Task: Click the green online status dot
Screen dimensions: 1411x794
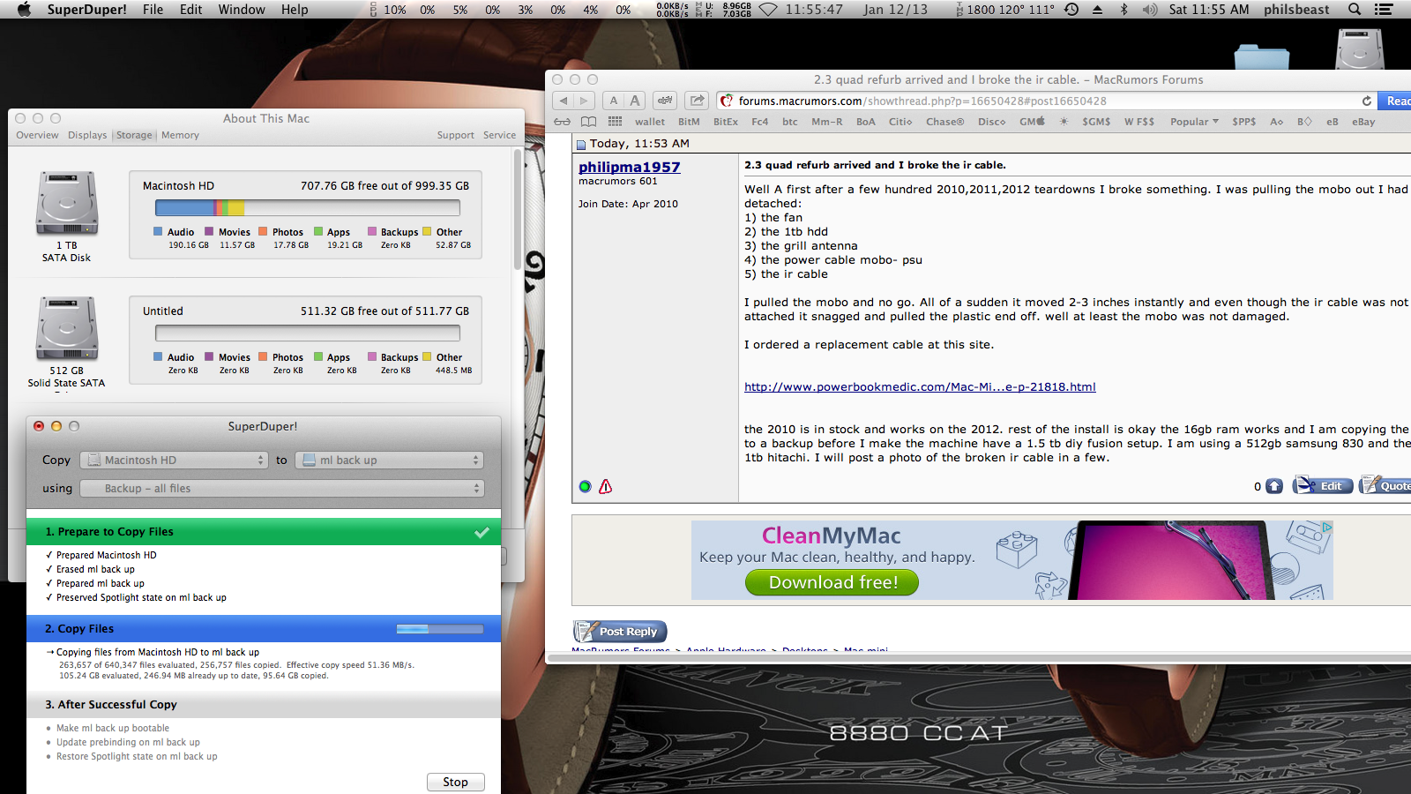Action: [x=585, y=486]
